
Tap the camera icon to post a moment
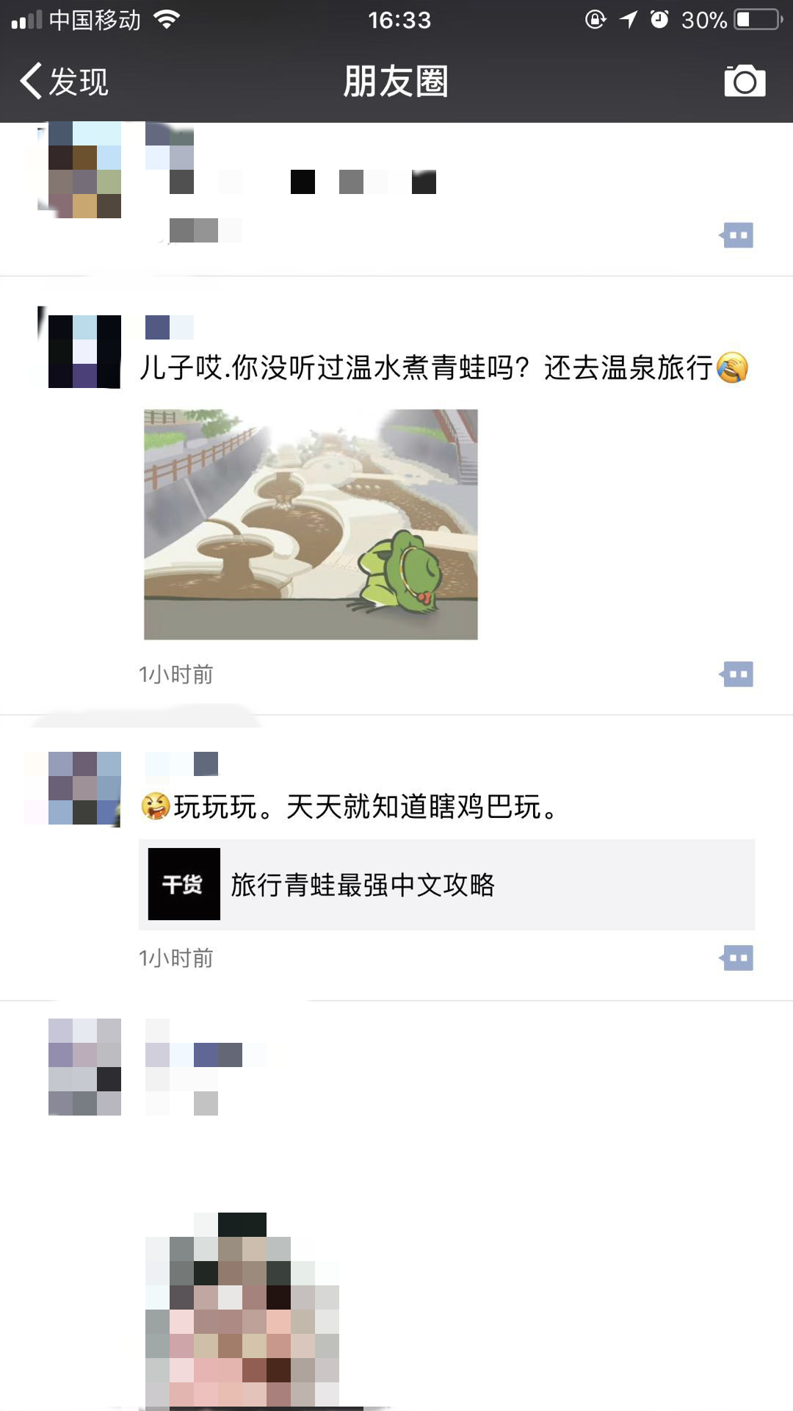745,81
